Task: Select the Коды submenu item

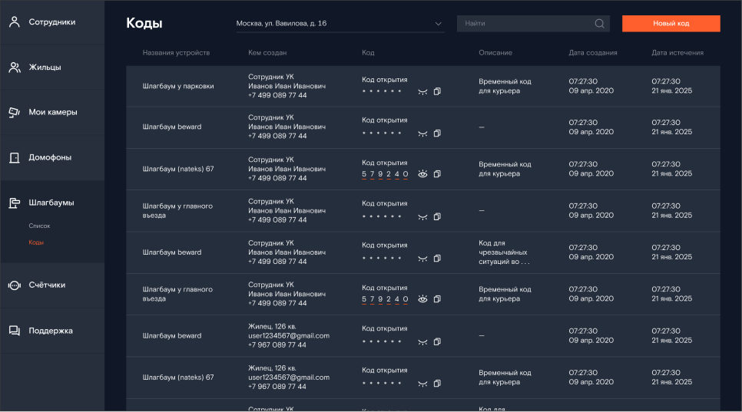Action: [x=36, y=242]
